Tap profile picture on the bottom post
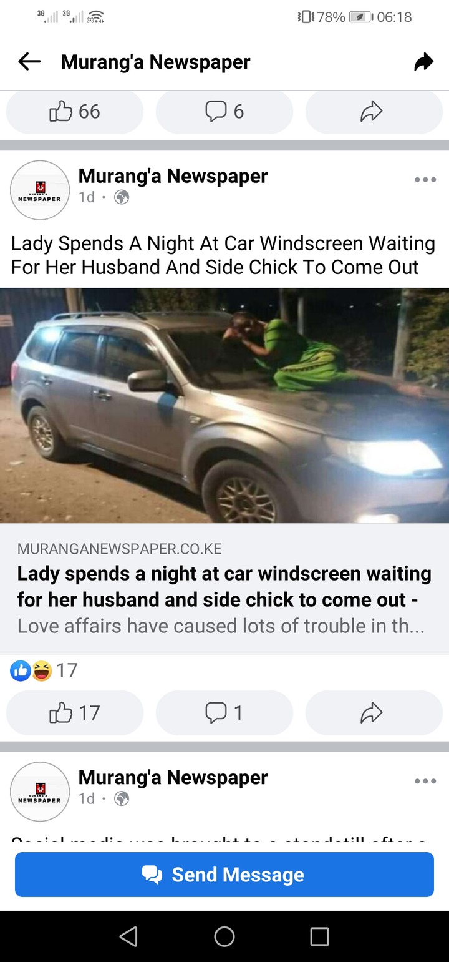 coord(40,792)
